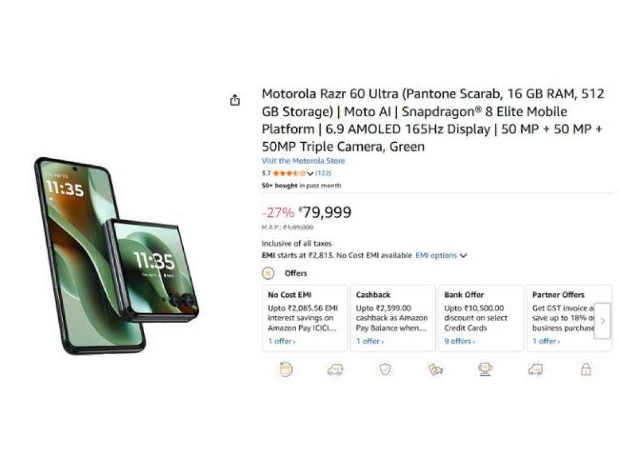Screen dimensions: 619x457
Task: Click the 3.7 star rating stars
Action: tap(290, 173)
